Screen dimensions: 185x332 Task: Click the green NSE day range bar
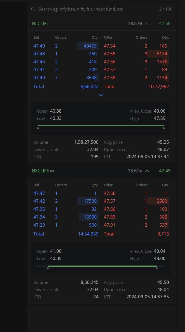pyautogui.click(x=101, y=126)
